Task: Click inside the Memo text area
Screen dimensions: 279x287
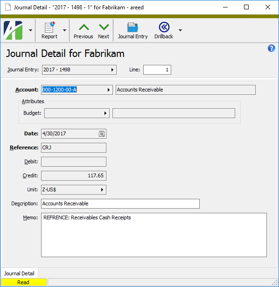Action: [154, 235]
